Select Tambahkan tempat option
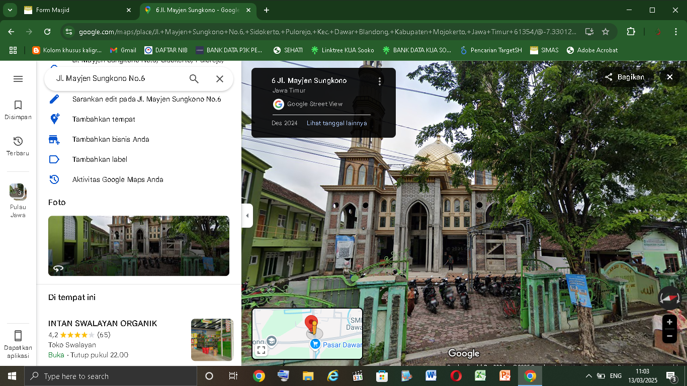687x386 pixels. (x=104, y=119)
